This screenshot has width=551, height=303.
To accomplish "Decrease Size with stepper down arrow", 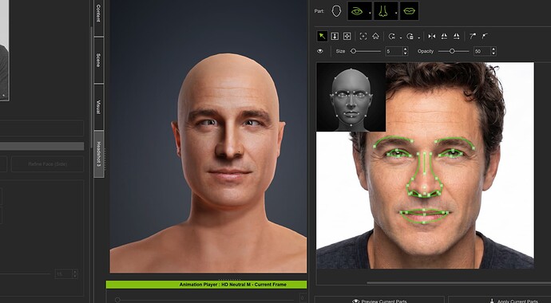I will (x=405, y=53).
